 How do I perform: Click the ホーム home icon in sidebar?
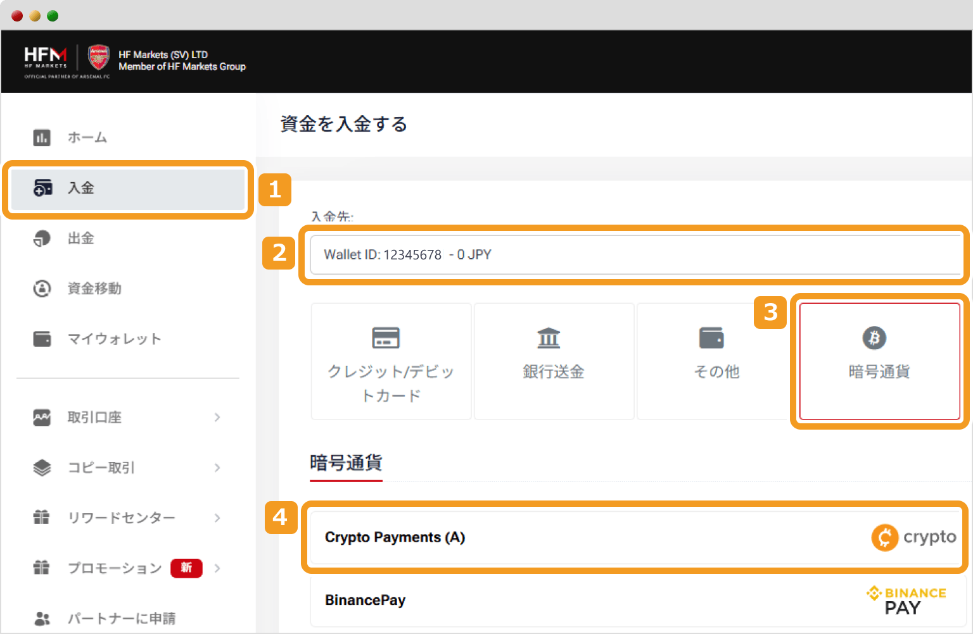coord(42,137)
